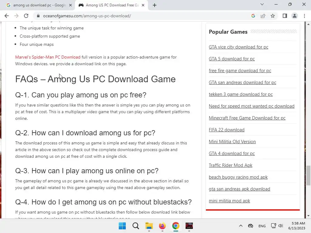
Task: Click the Q-1 Can you play among us heading
Action: coord(81,95)
